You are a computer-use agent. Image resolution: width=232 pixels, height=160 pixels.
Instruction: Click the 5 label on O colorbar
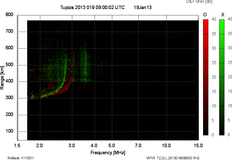point(213,121)
